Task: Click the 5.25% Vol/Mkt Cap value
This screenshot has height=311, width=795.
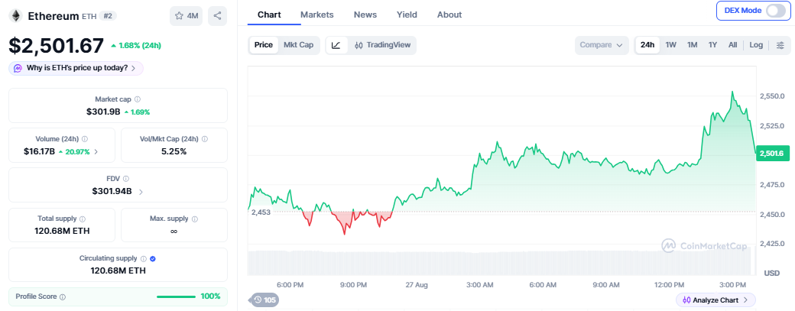Action: point(174,151)
